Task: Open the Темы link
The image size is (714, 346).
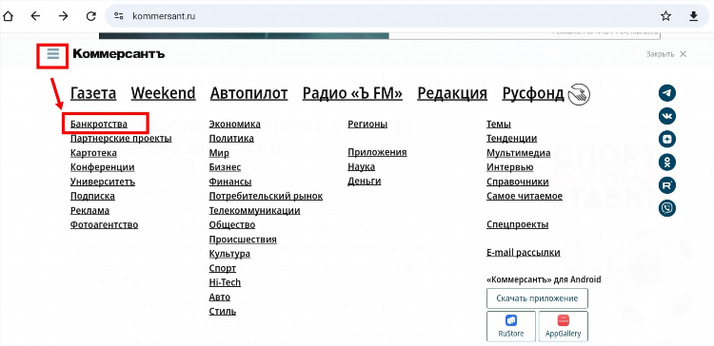Action: (x=499, y=125)
